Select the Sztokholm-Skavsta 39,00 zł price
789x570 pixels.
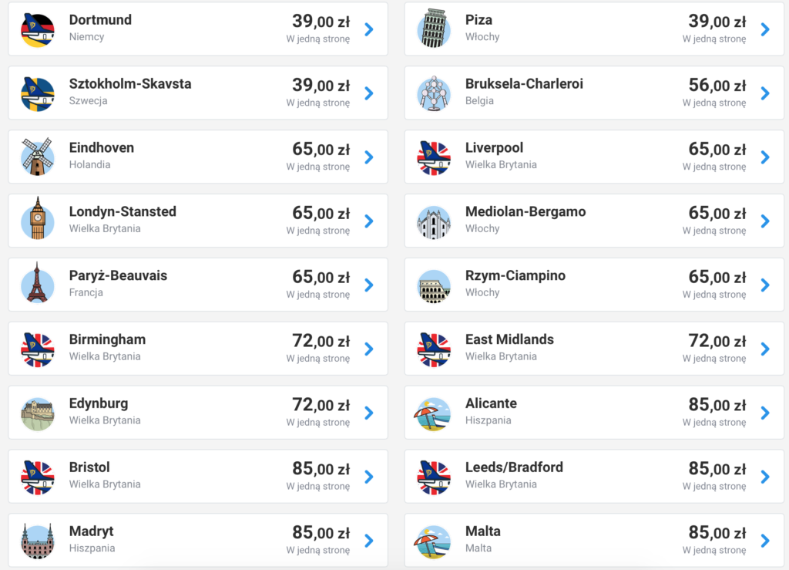coord(321,86)
